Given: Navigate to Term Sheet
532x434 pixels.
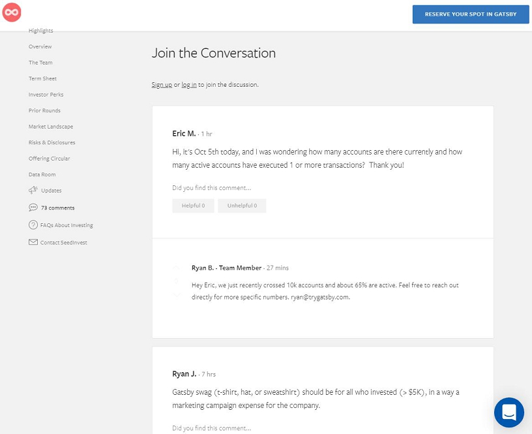Looking at the screenshot, I should 42,79.
